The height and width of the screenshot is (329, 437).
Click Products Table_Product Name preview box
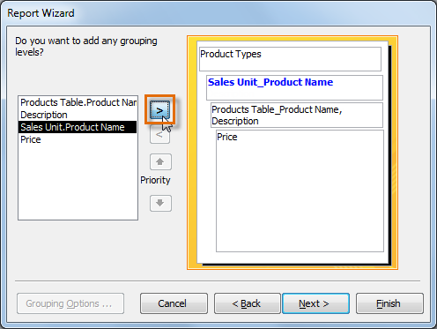point(297,115)
